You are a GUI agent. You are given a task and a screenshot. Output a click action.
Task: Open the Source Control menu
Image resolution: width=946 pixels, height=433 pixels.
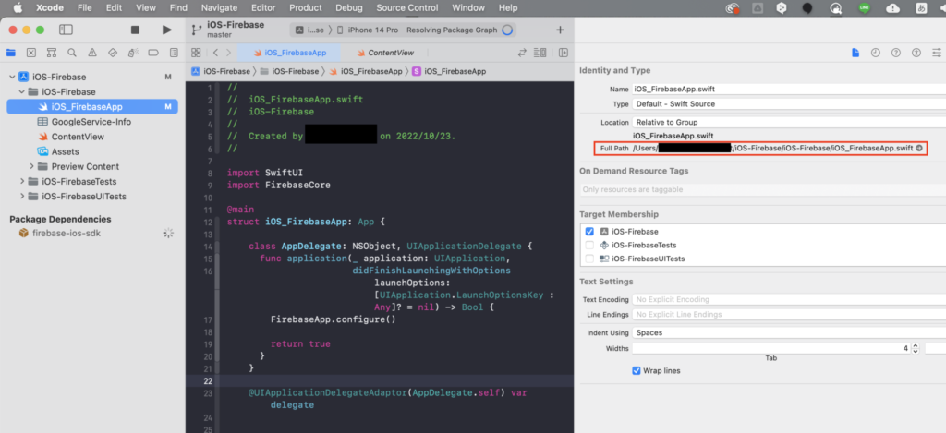click(x=406, y=7)
